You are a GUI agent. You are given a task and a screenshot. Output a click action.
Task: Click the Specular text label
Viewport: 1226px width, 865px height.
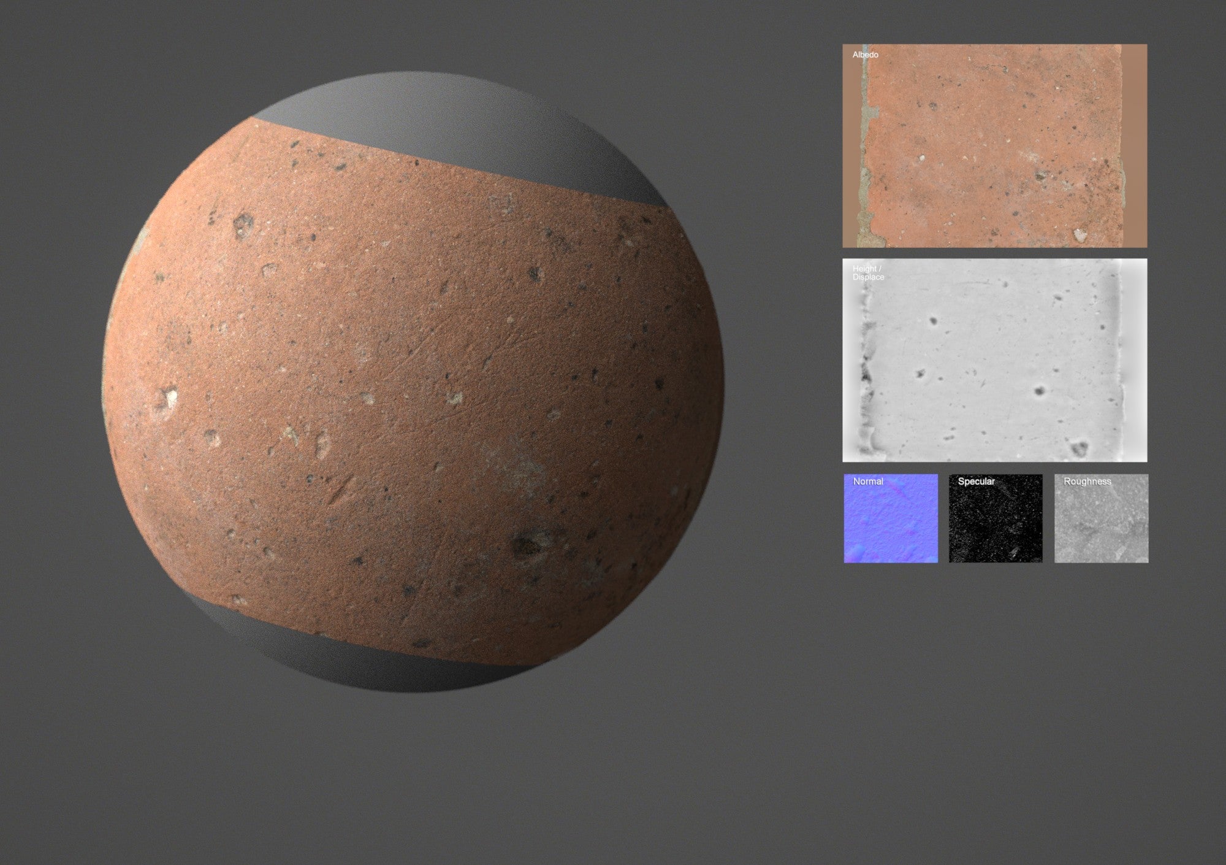click(977, 482)
